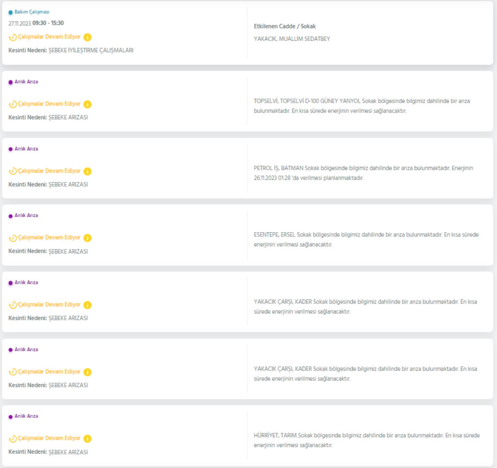497x468 pixels.
Task: Click blue dot beside Bakım Çalışması
Action: pyautogui.click(x=11, y=12)
